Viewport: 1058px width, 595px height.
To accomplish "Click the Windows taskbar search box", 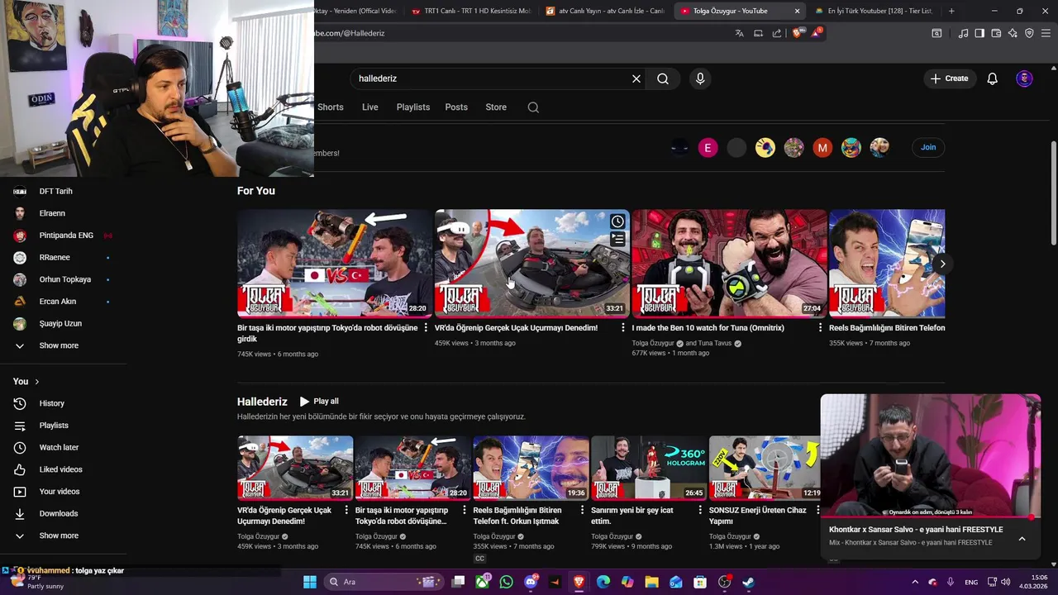I will coord(384,582).
